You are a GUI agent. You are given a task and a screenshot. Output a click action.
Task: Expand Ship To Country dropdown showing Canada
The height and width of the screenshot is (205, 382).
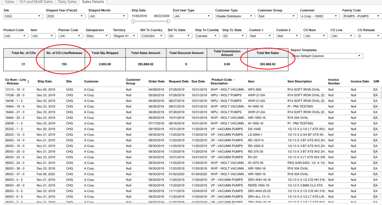point(207,36)
